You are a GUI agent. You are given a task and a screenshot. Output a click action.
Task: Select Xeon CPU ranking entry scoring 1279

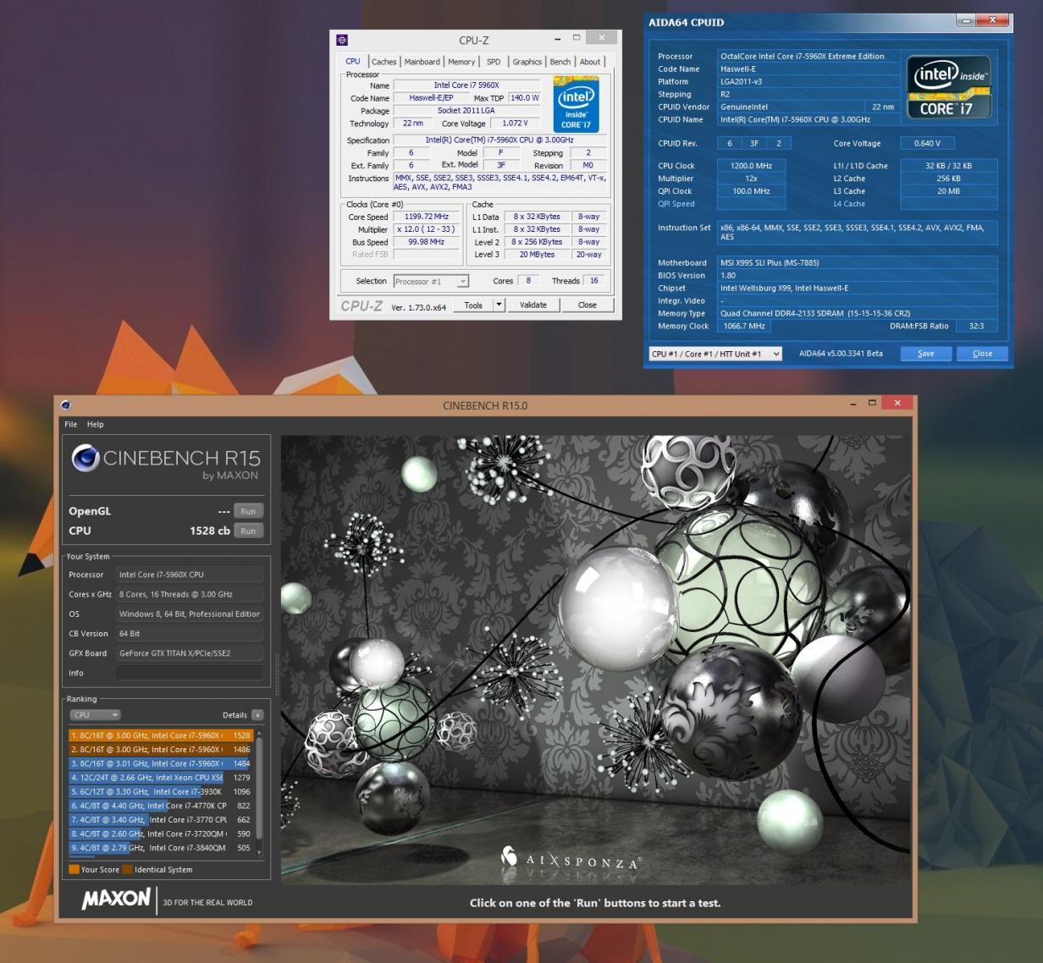click(x=161, y=778)
